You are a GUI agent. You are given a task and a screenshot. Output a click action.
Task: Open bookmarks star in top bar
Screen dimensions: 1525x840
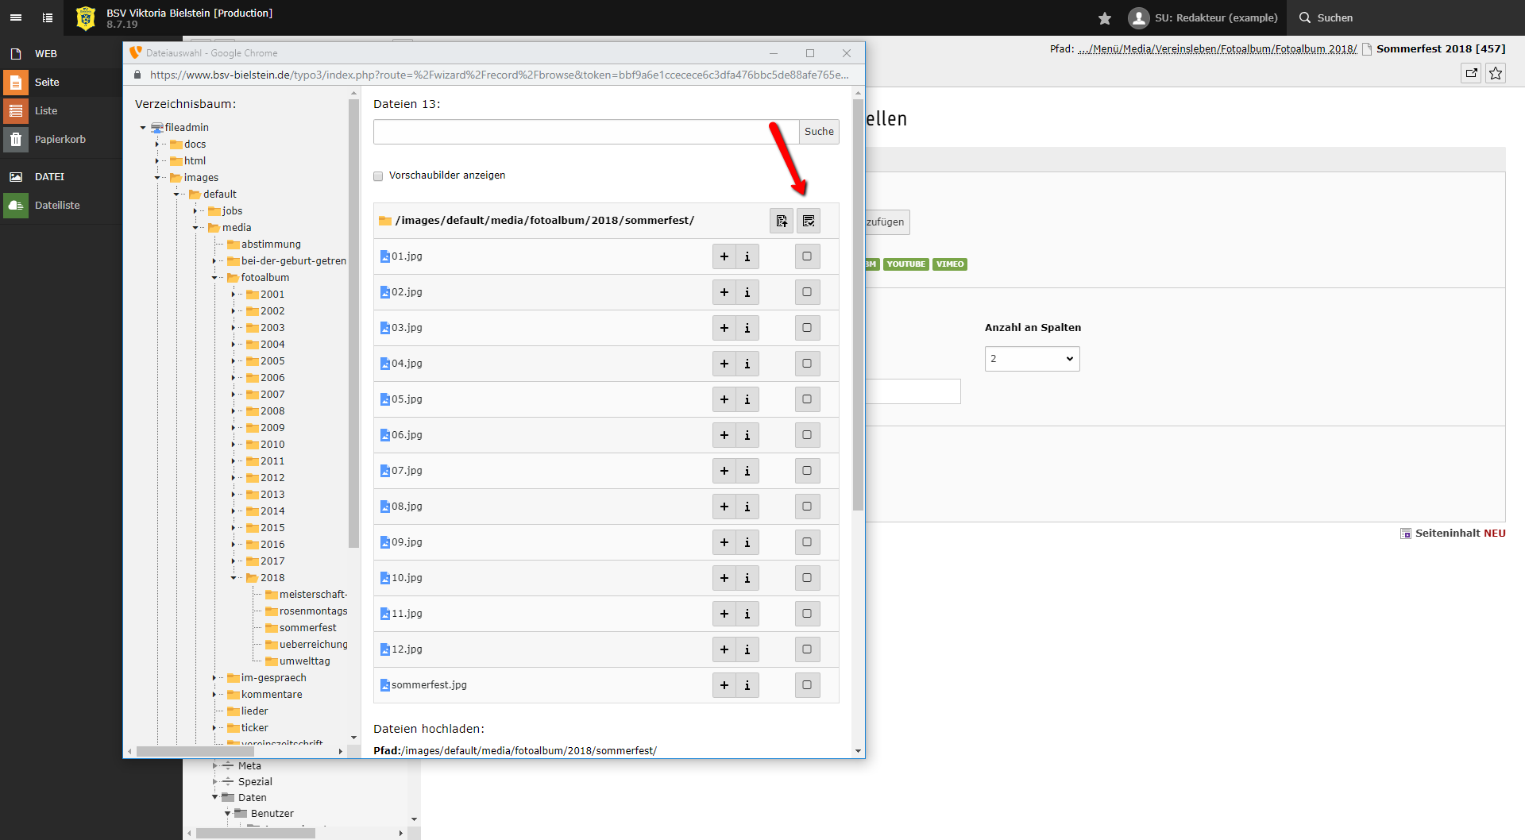pos(1104,17)
